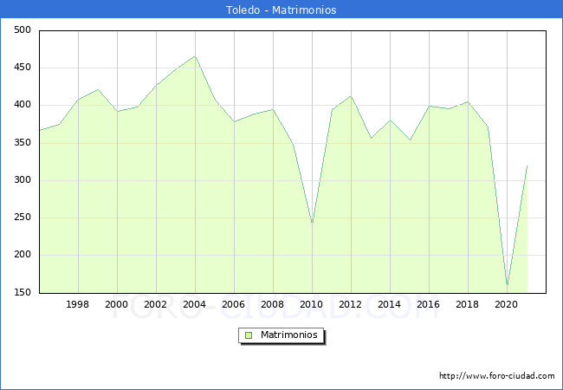
Task: Click the x-axis year label 2006
Action: [x=233, y=304]
